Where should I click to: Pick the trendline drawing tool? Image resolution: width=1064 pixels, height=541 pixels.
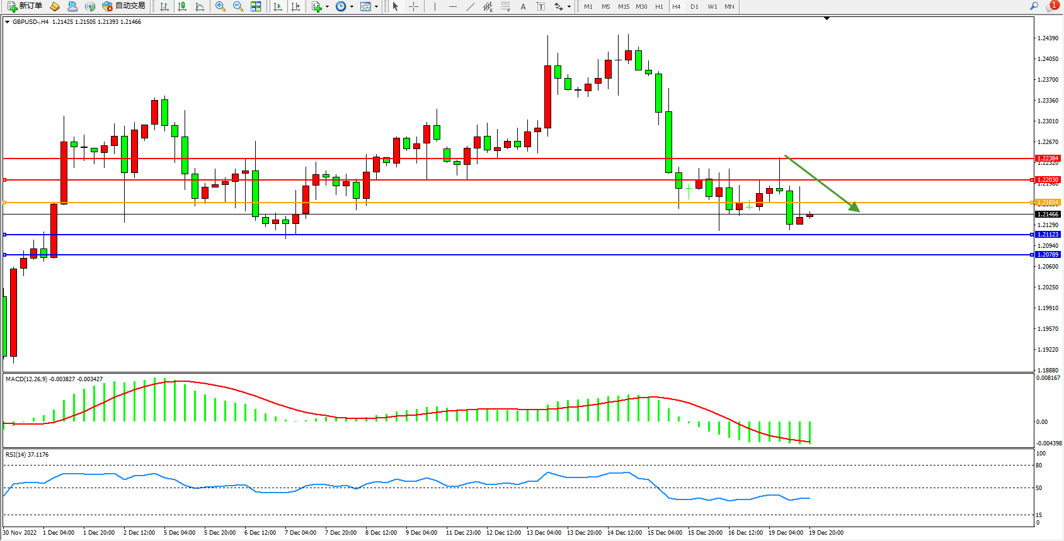[471, 6]
